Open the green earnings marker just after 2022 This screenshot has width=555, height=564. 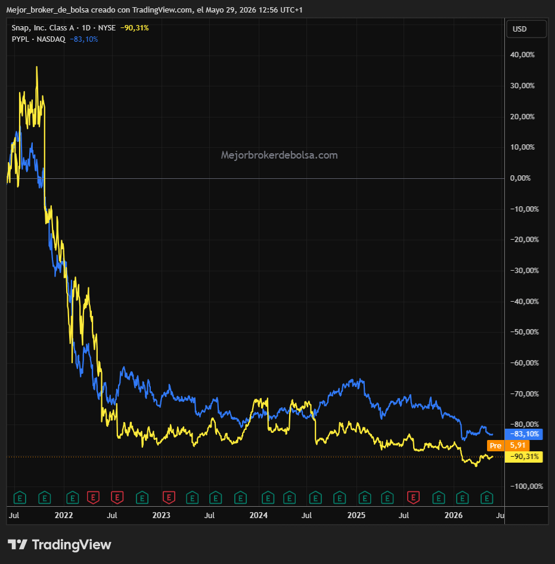tap(73, 498)
